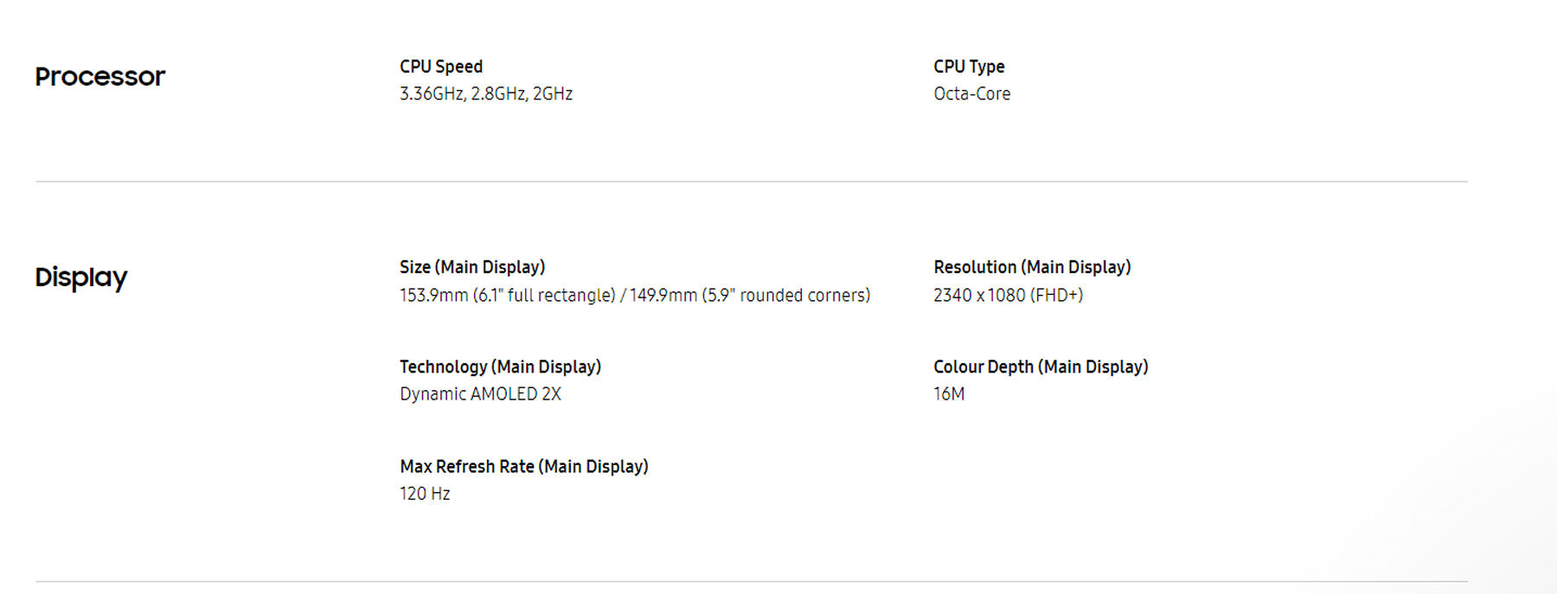This screenshot has height=594, width=1557.
Task: Click the Max Refresh Rate (Main Display) label
Action: pyautogui.click(x=523, y=467)
